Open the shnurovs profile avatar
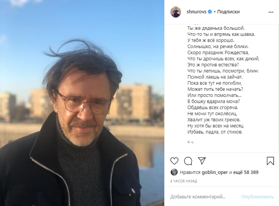The image size is (279, 206). tap(176, 12)
